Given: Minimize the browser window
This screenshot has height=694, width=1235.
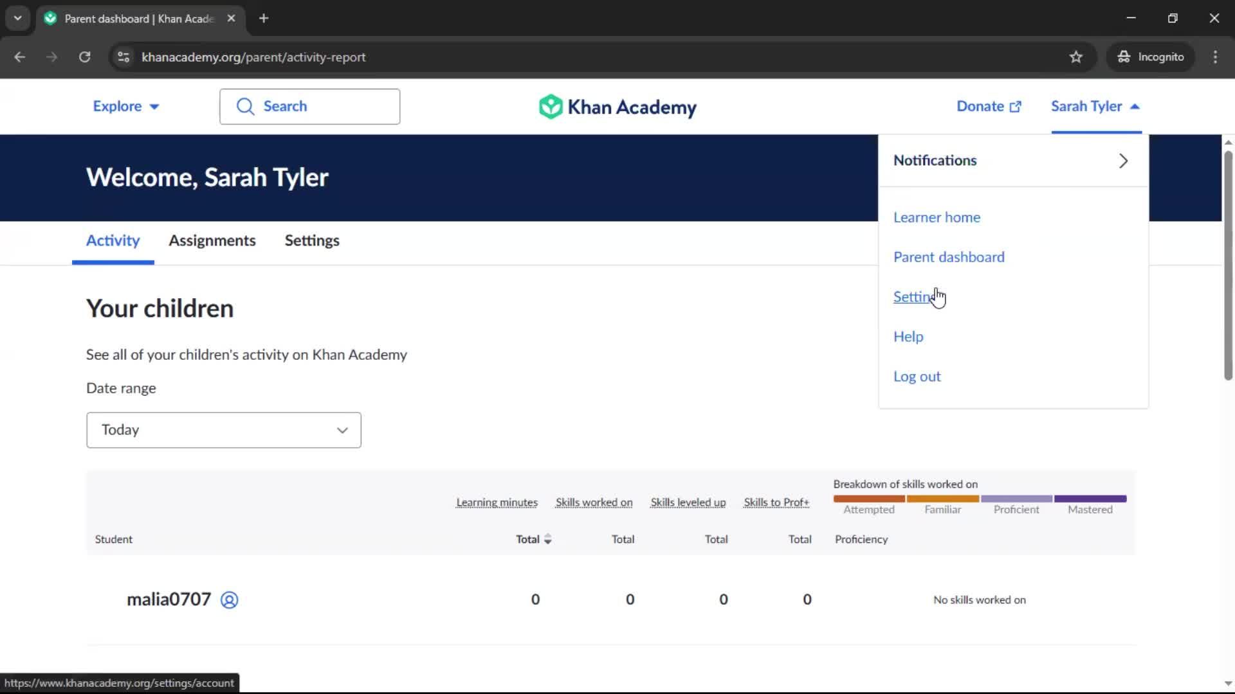Looking at the screenshot, I should pyautogui.click(x=1131, y=19).
